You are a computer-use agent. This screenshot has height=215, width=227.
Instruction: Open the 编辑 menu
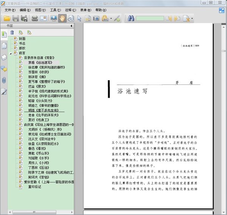(25, 10)
